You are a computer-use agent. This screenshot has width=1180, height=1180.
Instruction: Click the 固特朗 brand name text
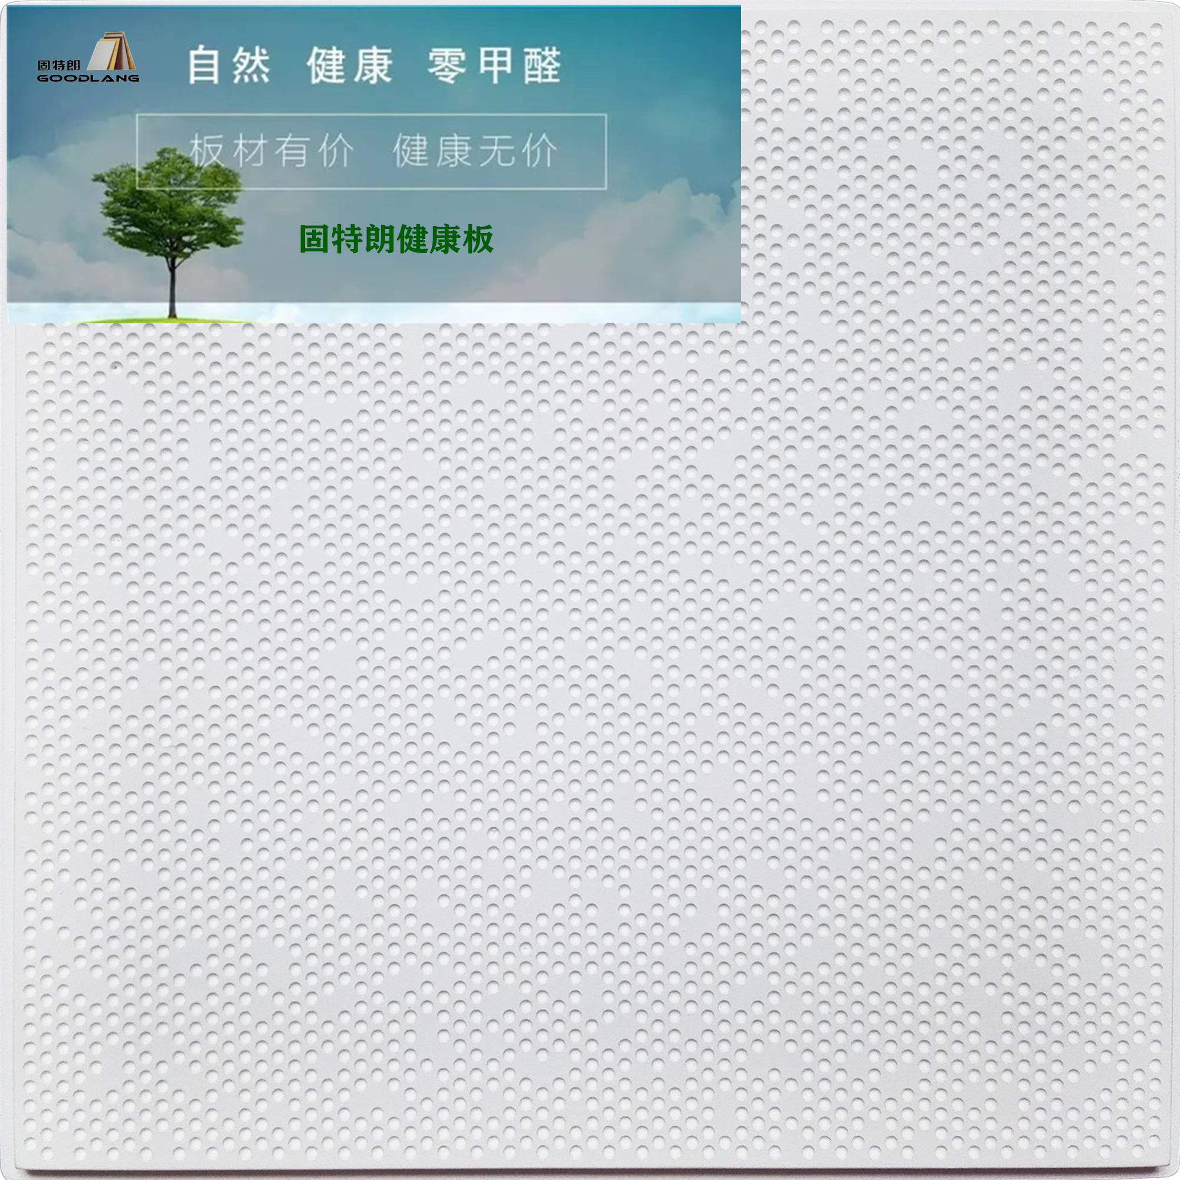pos(58,65)
